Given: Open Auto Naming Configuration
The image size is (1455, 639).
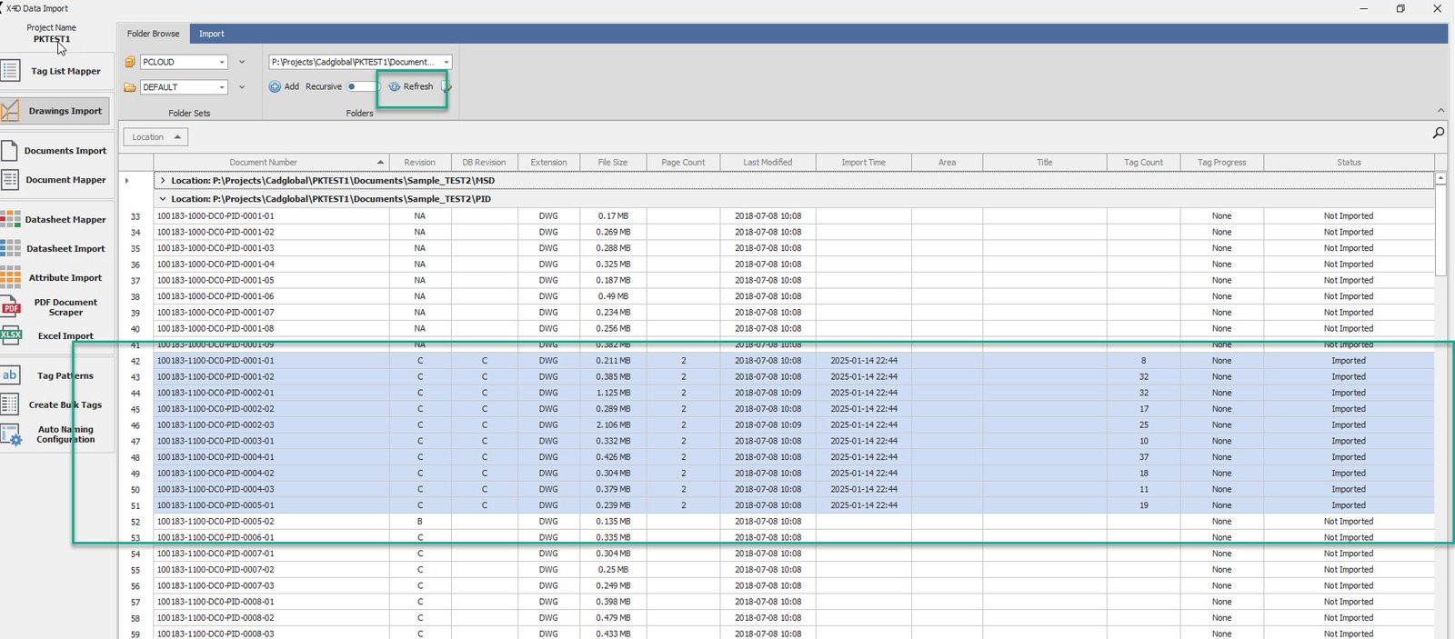Looking at the screenshot, I should tap(65, 434).
